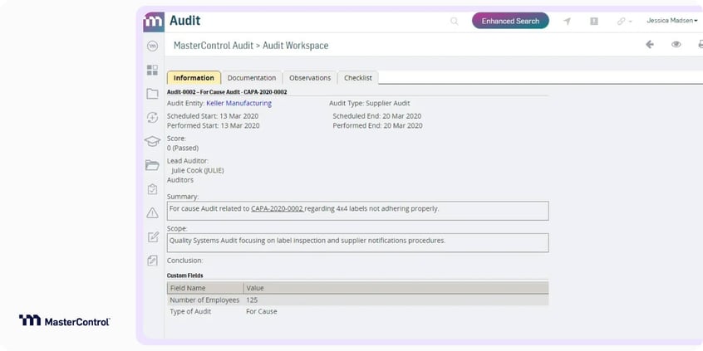Click the Audit-0002 For Cause Audit heading
This screenshot has height=351, width=703.
[227, 92]
